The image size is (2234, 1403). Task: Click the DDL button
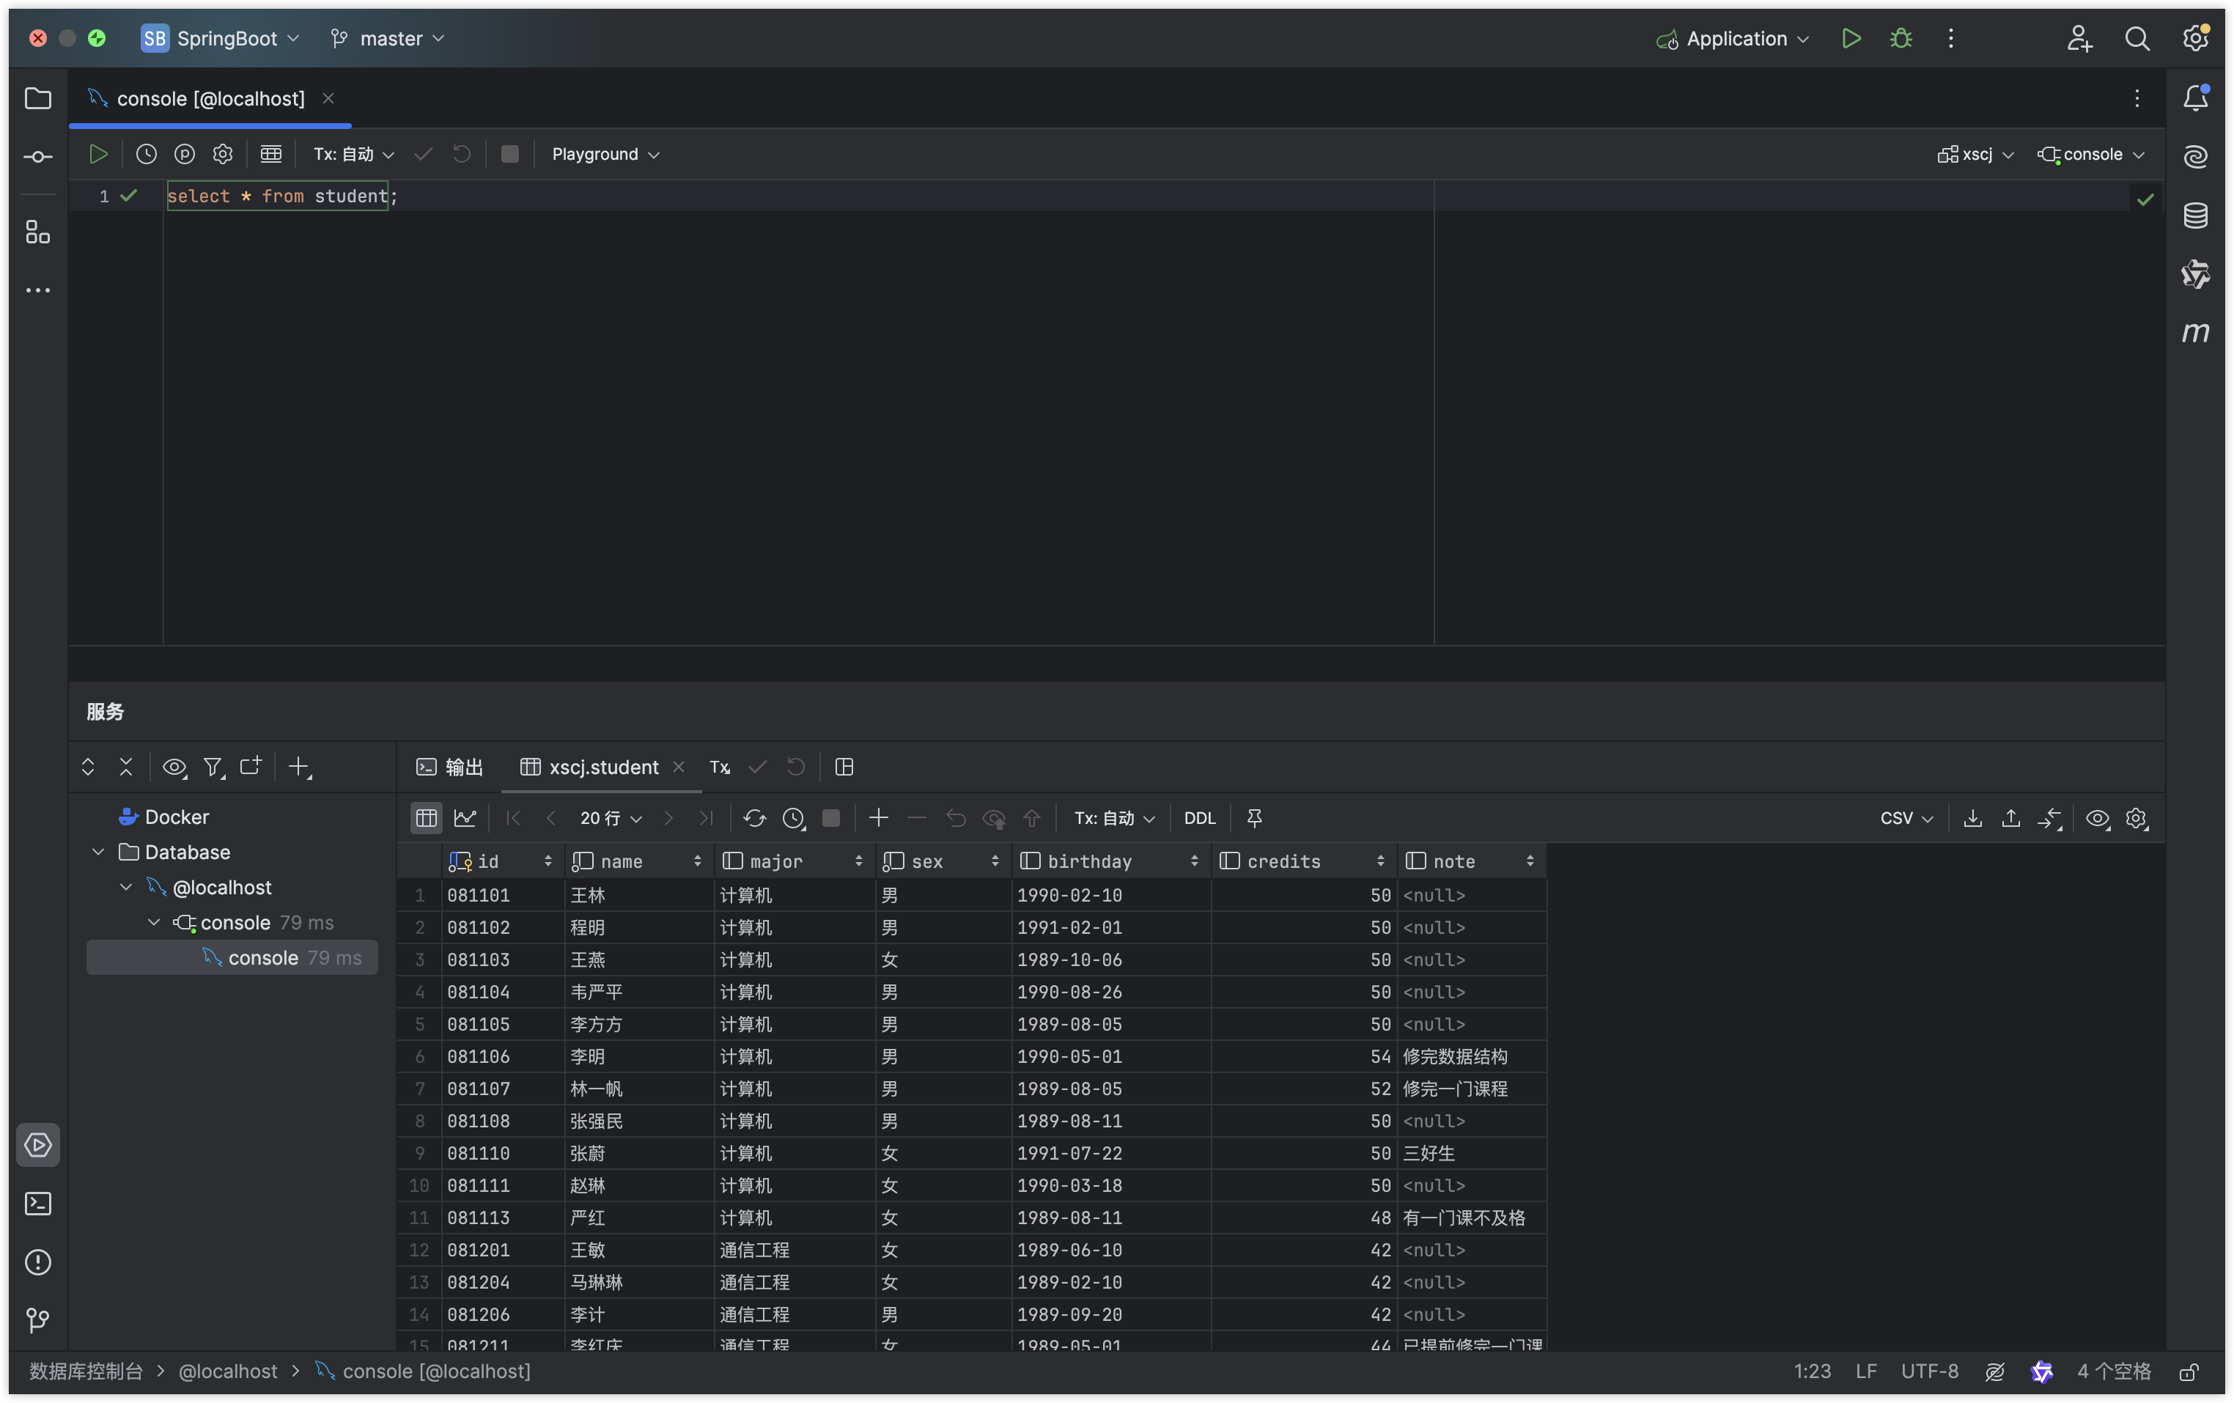tap(1198, 818)
